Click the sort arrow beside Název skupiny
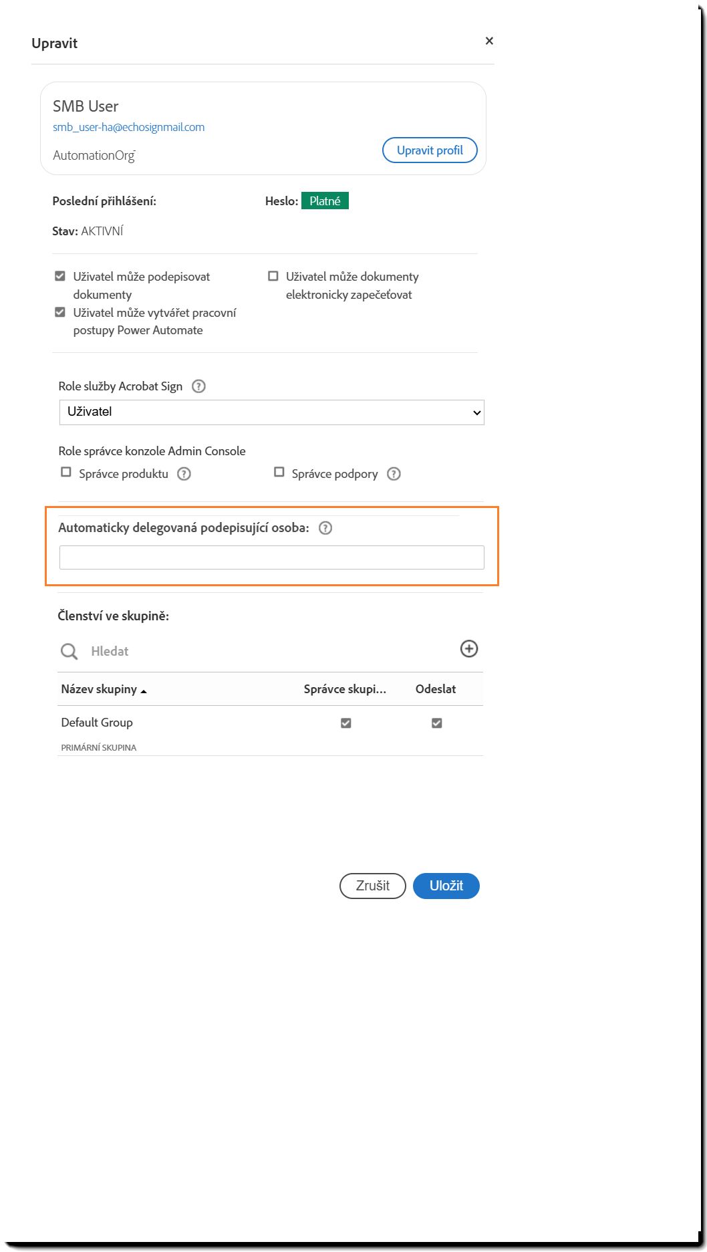The width and height of the screenshot is (707, 1252). click(x=144, y=691)
